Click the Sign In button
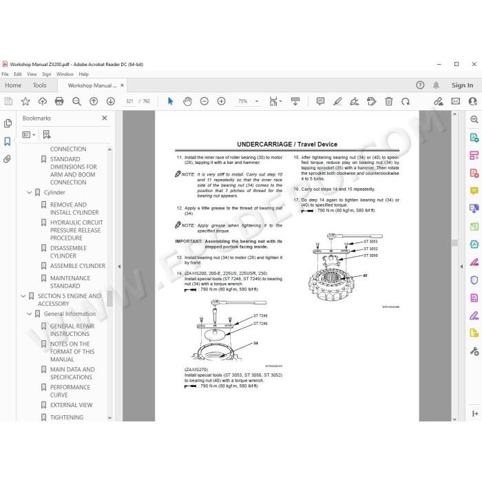Viewport: 482px width, 482px height. [462, 85]
